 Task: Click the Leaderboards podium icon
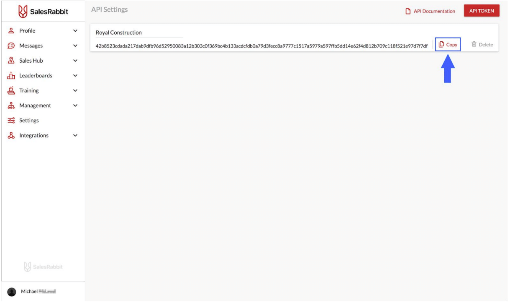(12, 76)
